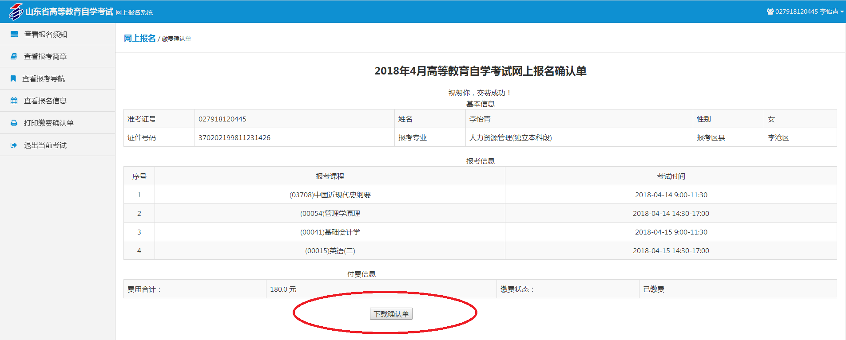Click the ID number 370202199811231426 cell

click(x=234, y=137)
